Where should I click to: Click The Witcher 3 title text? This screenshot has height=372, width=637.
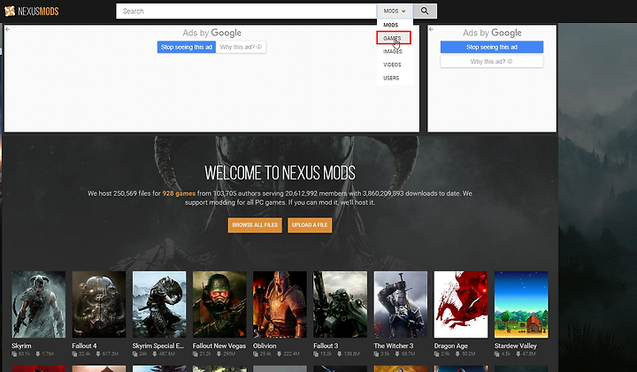click(x=394, y=346)
